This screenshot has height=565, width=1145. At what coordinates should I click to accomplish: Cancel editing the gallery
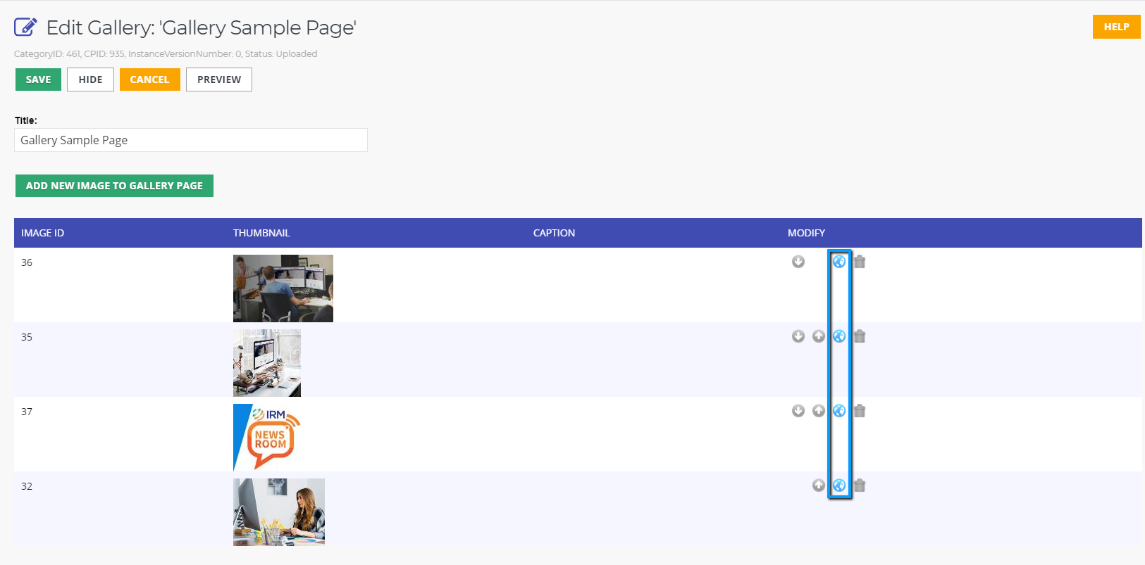pos(150,80)
